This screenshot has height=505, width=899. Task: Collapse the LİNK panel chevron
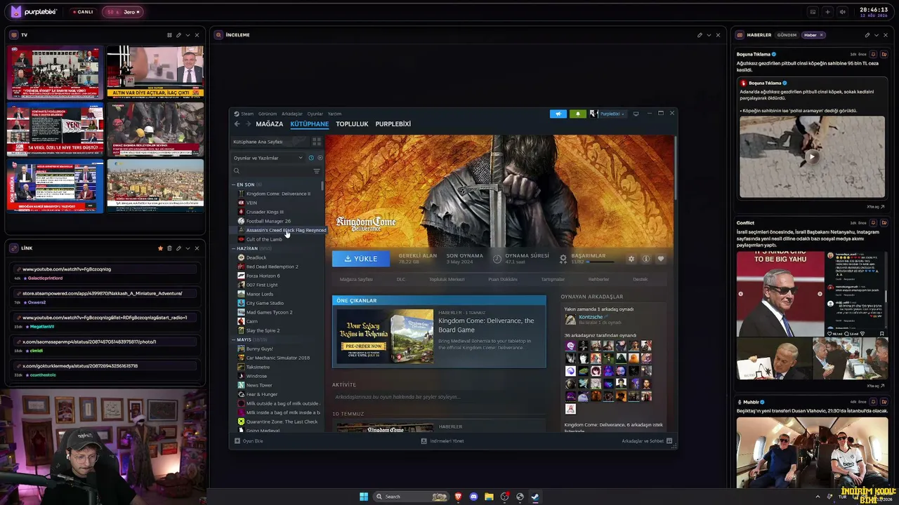[x=188, y=248]
